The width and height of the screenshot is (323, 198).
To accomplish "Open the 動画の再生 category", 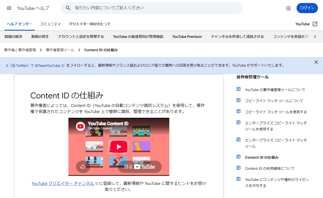I will pyautogui.click(x=40, y=37).
